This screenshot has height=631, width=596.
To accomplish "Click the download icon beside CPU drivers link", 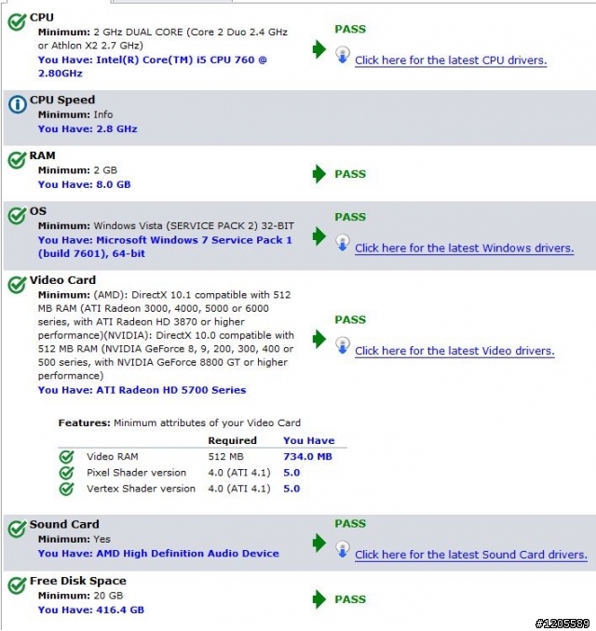I will coord(343,55).
